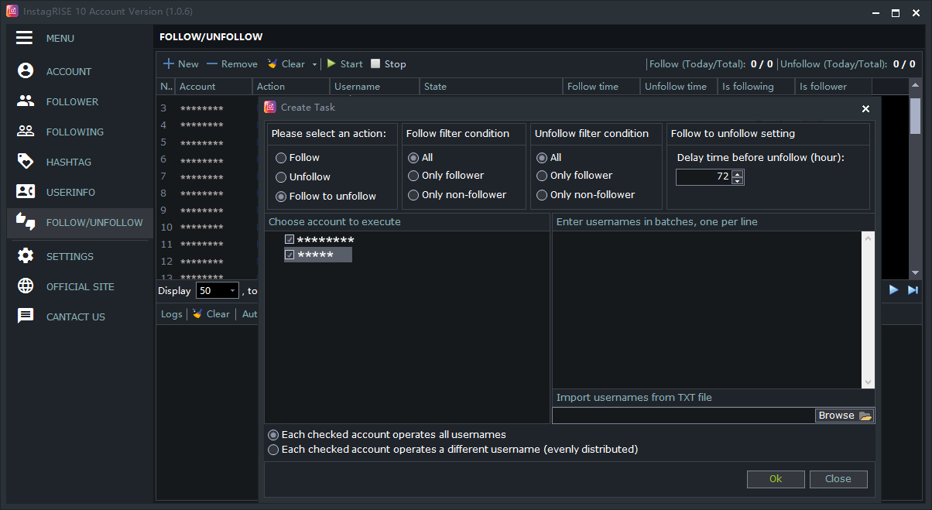Click the hamburger MENU icon
This screenshot has width=932, height=510.
(24, 38)
